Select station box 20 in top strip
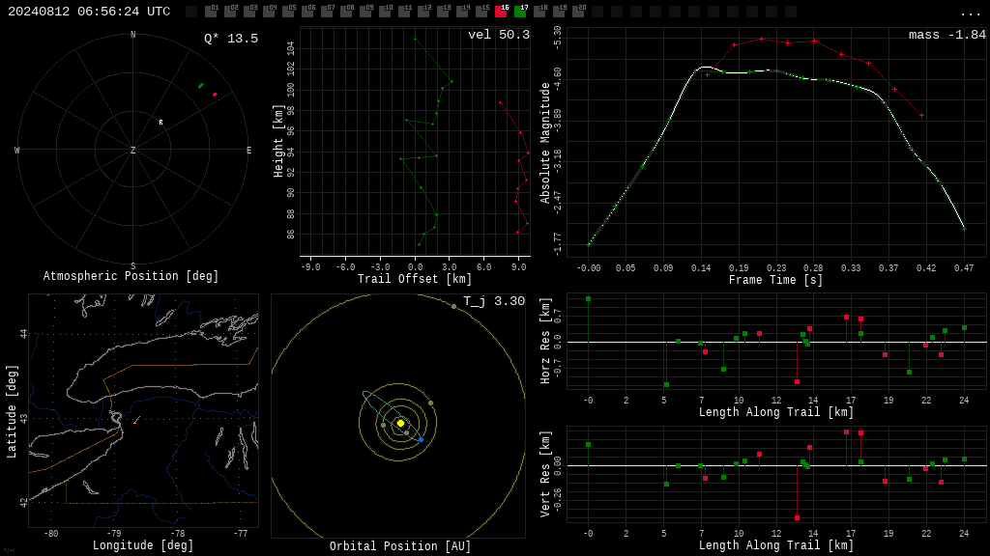Screen dimensions: 990x556 [578, 11]
